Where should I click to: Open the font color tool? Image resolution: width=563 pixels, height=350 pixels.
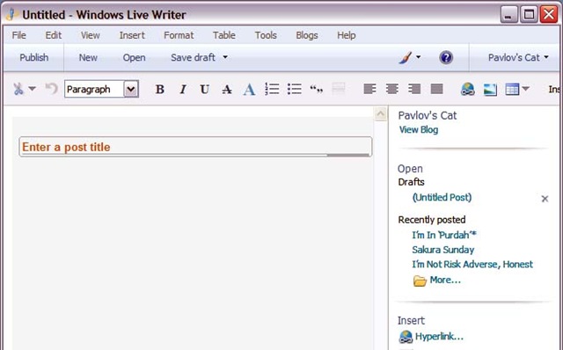pyautogui.click(x=249, y=89)
